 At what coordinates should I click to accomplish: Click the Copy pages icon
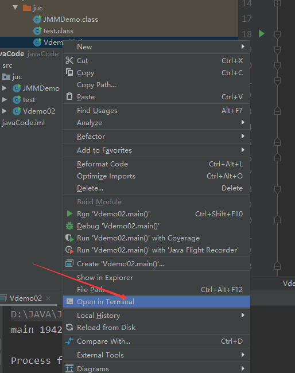(69, 72)
